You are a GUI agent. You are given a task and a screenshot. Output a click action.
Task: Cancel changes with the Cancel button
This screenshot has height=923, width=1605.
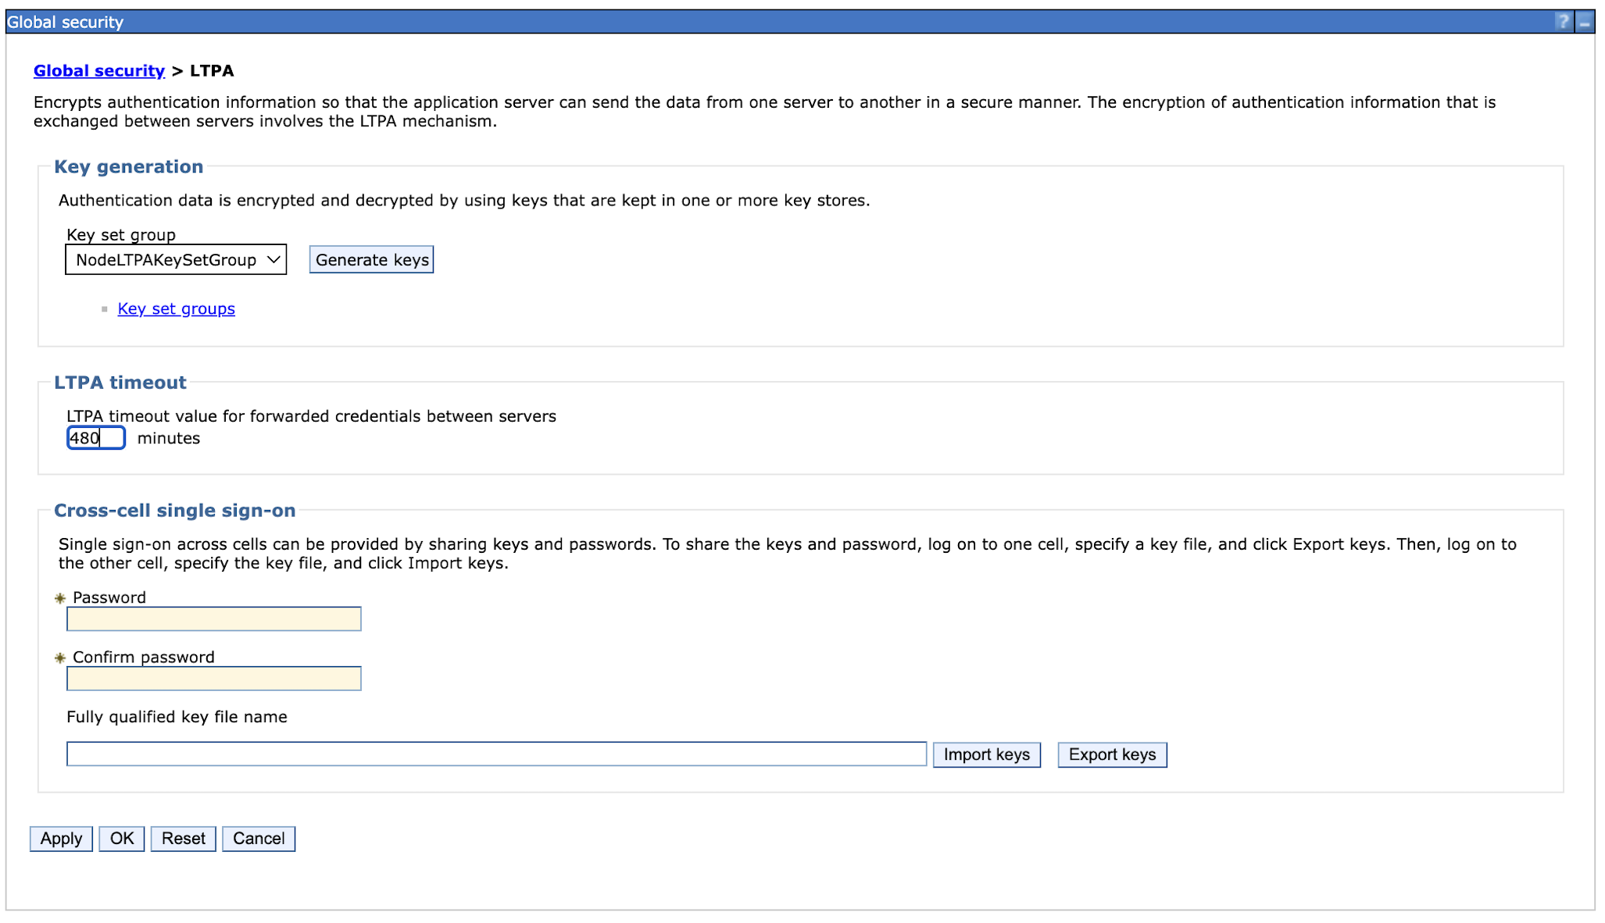click(259, 839)
